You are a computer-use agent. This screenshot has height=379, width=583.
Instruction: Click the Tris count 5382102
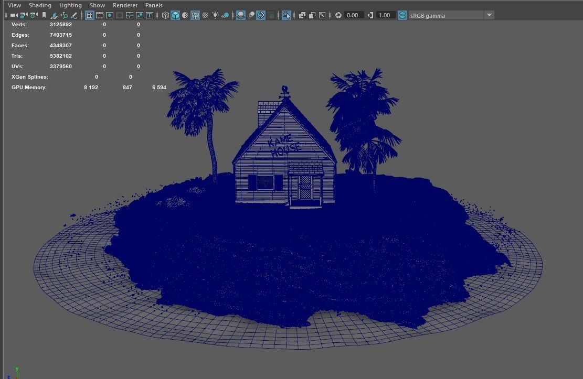tap(61, 56)
